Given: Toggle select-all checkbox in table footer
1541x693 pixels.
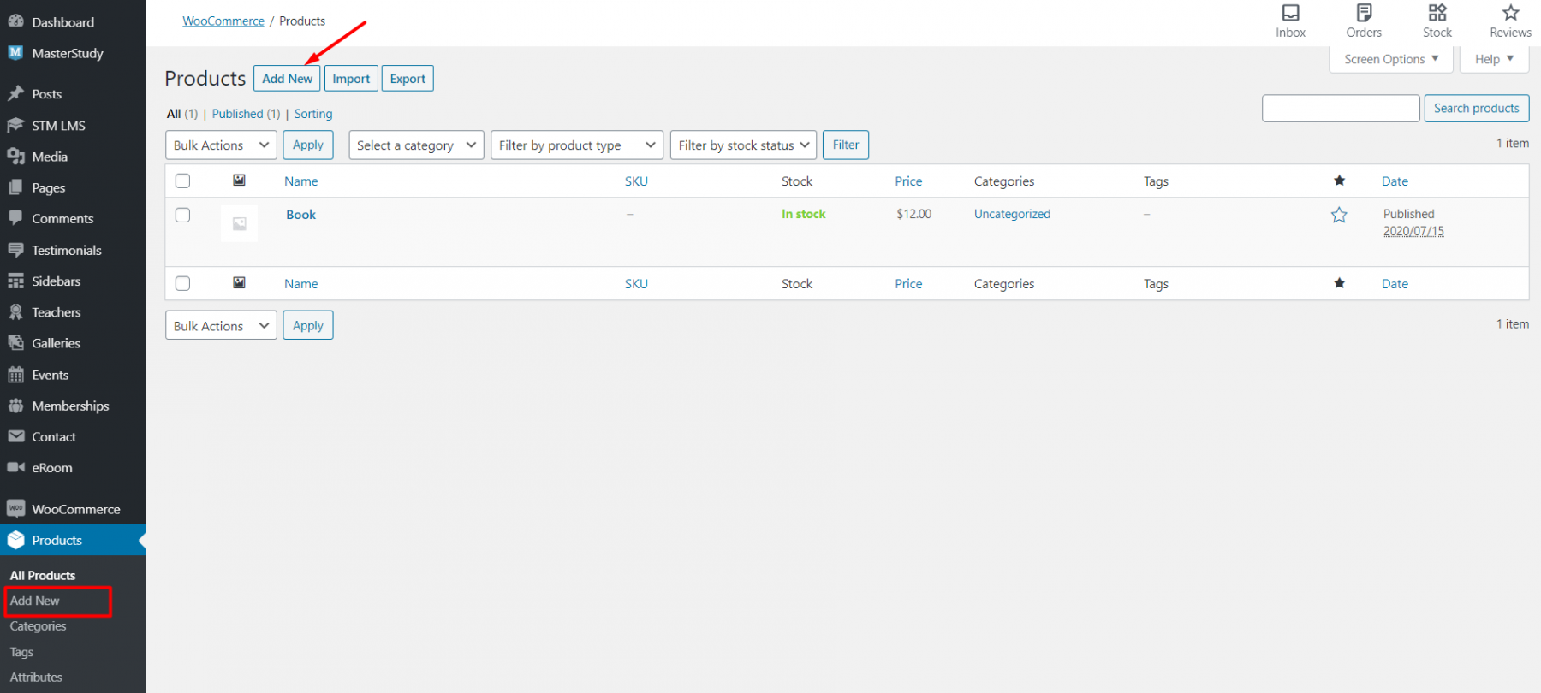Looking at the screenshot, I should (x=182, y=284).
